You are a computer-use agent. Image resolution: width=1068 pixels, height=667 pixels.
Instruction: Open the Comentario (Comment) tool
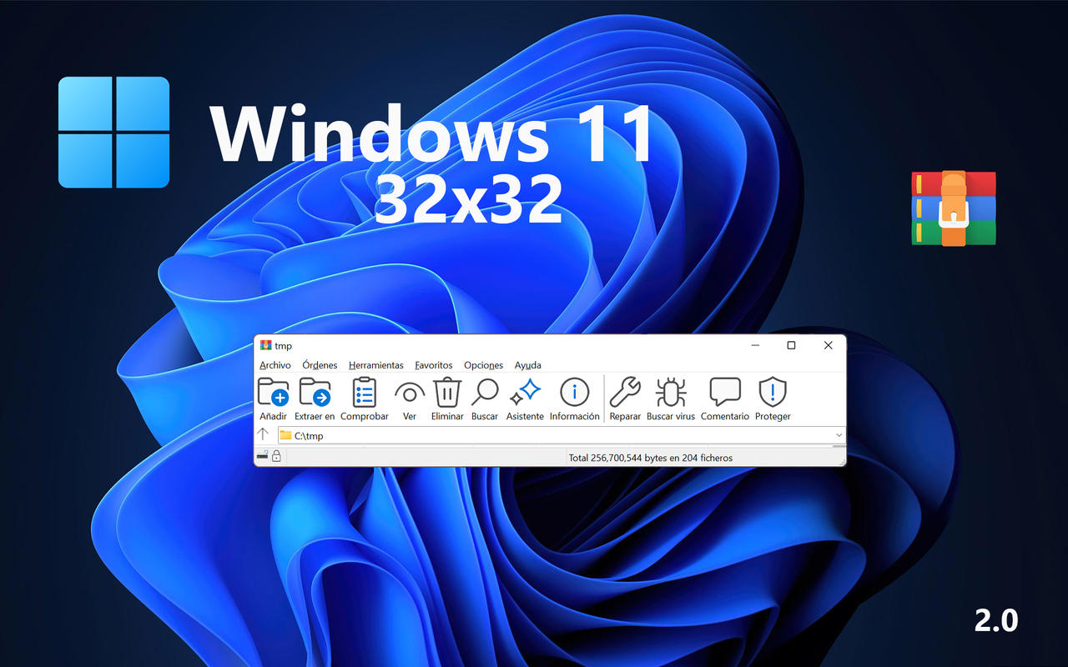(724, 394)
